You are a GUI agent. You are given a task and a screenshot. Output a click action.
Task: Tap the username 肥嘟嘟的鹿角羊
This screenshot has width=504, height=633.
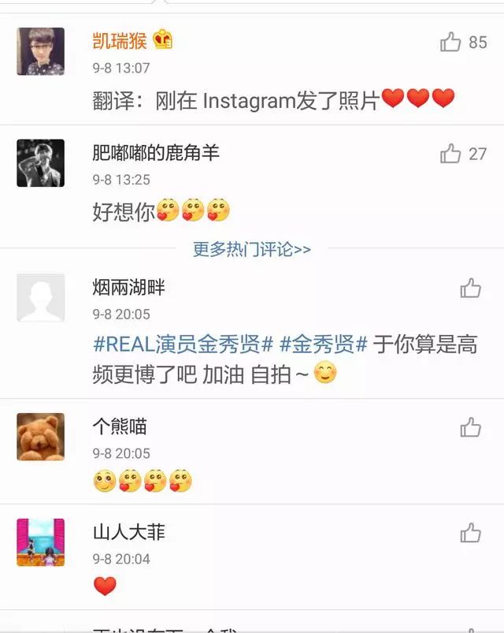click(x=156, y=153)
